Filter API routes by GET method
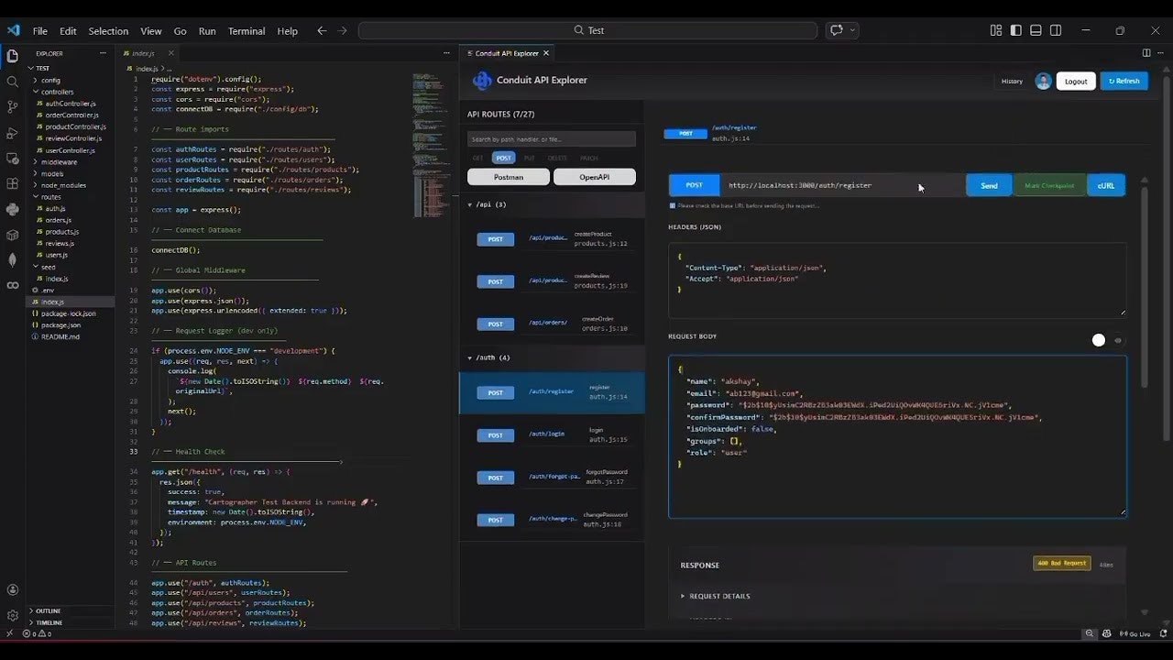Image resolution: width=1173 pixels, height=660 pixels. [478, 158]
